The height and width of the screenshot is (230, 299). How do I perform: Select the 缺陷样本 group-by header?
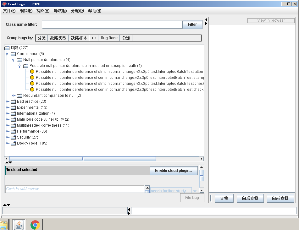click(79, 38)
